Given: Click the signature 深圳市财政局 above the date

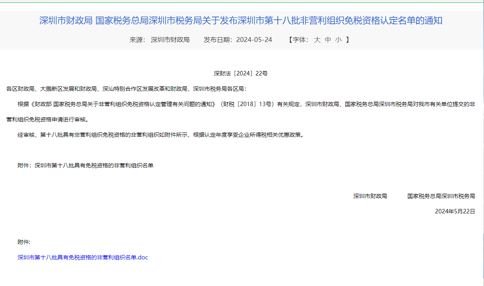Looking at the screenshot, I should [x=370, y=196].
